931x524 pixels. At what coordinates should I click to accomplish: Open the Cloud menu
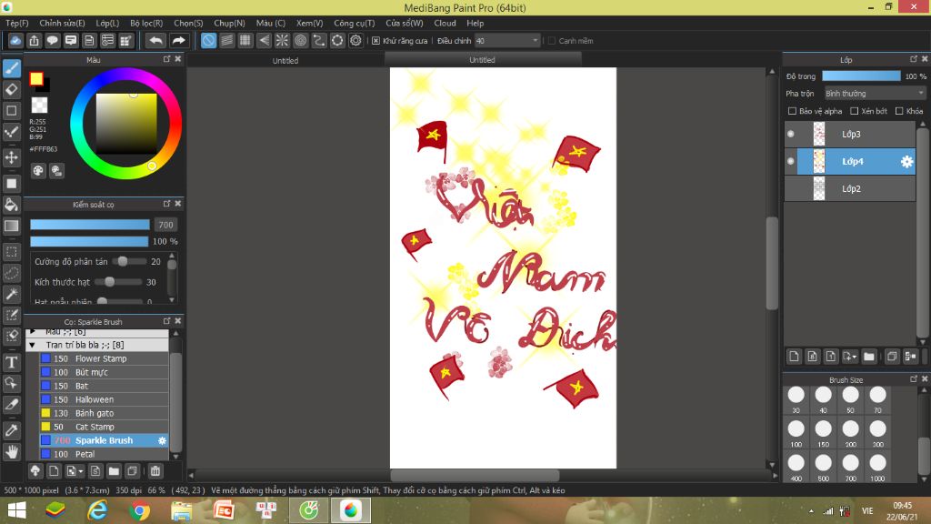[x=445, y=23]
